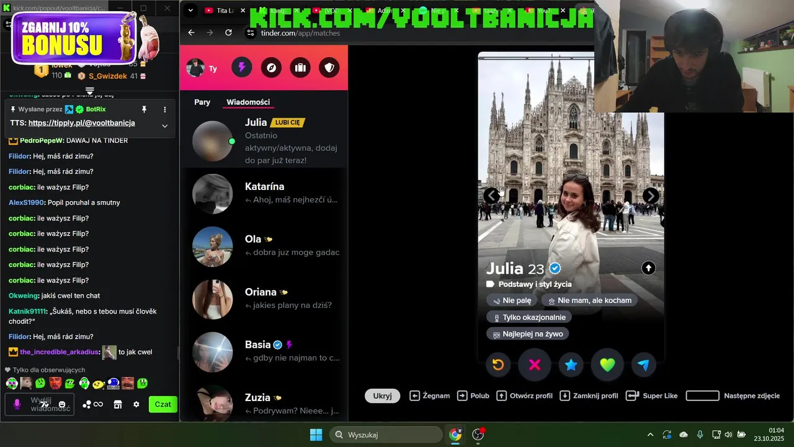Screen dimensions: 794x447
Task: Click the pink X Nope button
Action: (535, 365)
